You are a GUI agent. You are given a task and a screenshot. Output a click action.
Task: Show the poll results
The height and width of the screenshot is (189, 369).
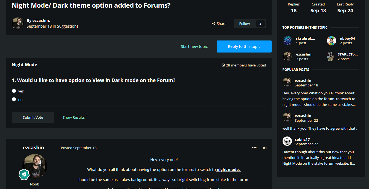click(x=74, y=117)
